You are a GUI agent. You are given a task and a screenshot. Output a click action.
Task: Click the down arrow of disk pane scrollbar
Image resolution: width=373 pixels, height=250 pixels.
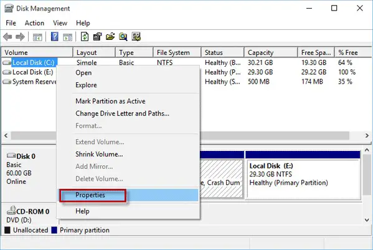367,220
